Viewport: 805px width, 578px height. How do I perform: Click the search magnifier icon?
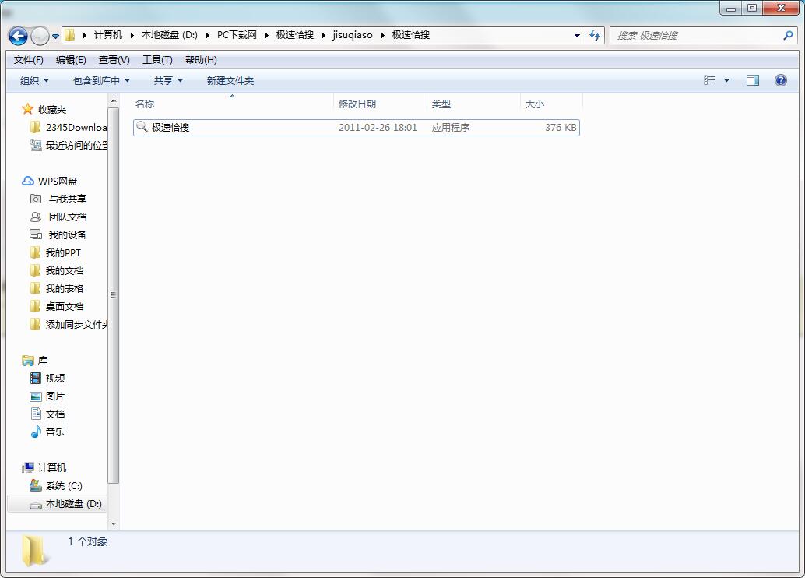click(788, 36)
